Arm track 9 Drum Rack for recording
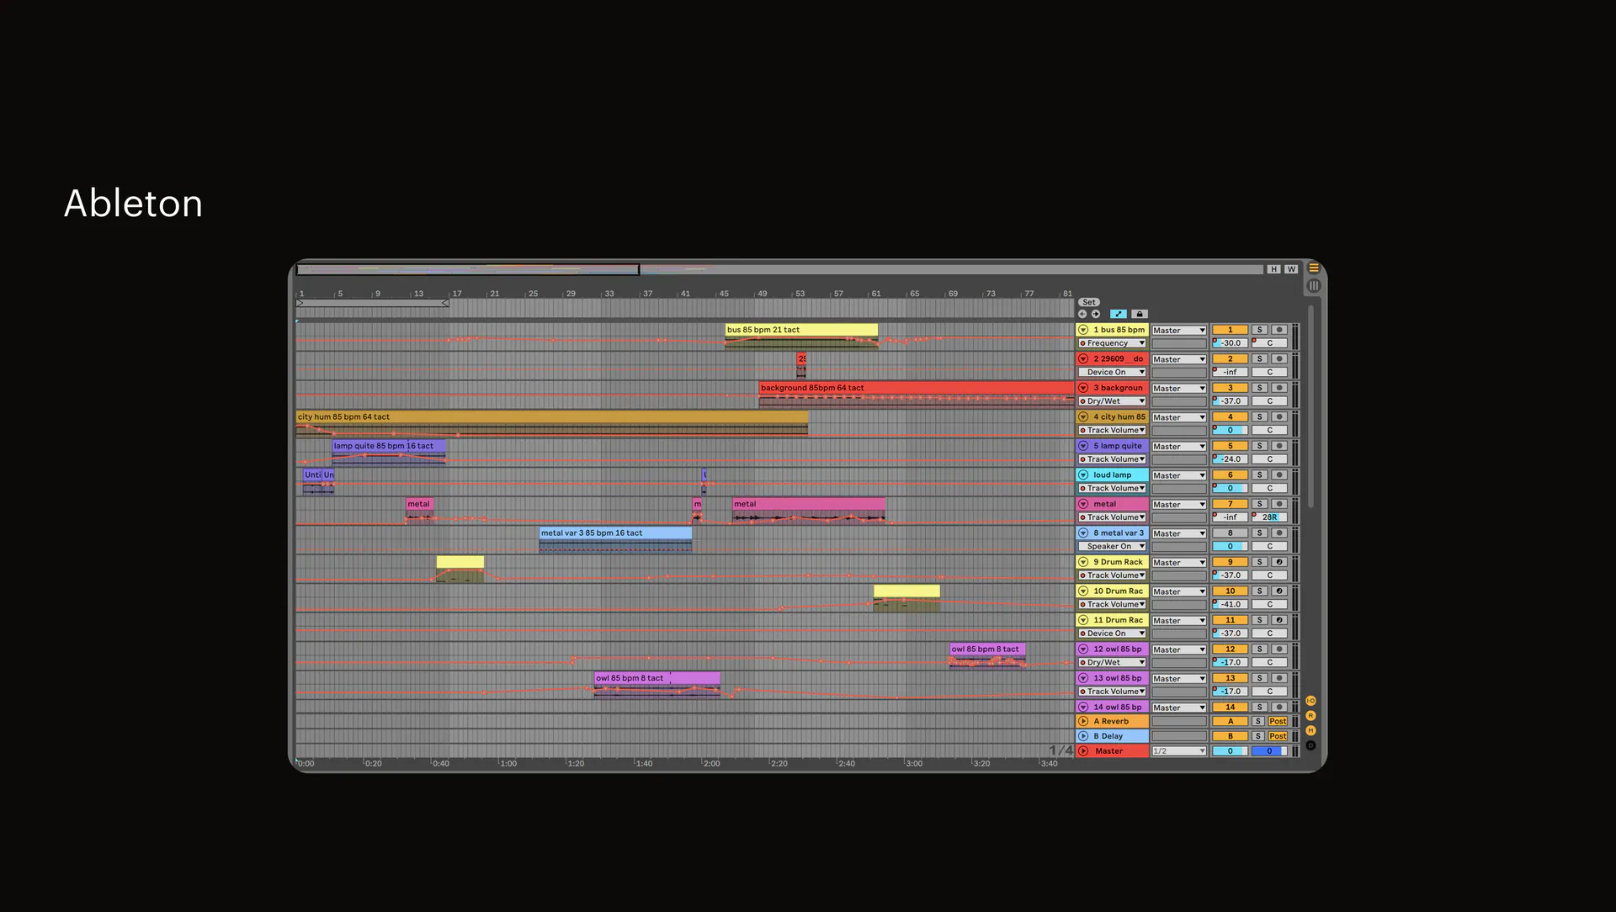 1279,562
